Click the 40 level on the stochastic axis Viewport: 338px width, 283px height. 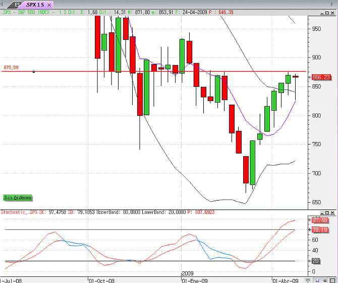tap(315, 250)
